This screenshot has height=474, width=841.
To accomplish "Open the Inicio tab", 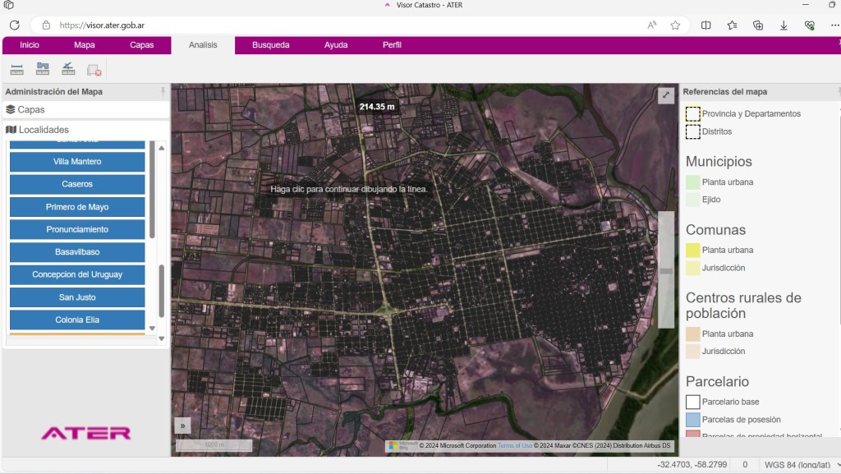I will click(x=30, y=45).
